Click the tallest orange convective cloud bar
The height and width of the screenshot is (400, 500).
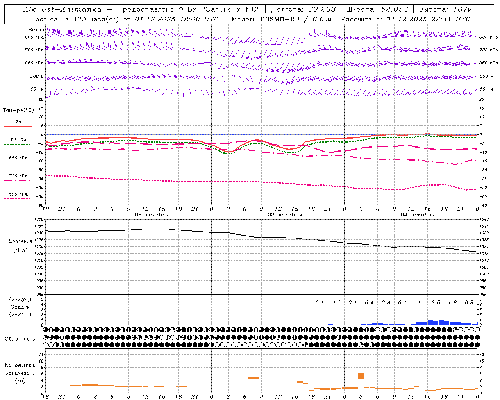[x=361, y=376]
